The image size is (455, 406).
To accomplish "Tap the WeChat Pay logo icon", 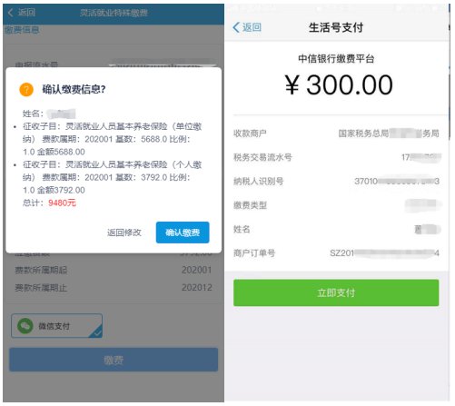I will (25, 326).
